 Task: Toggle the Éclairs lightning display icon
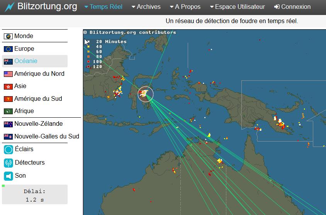tap(8, 149)
